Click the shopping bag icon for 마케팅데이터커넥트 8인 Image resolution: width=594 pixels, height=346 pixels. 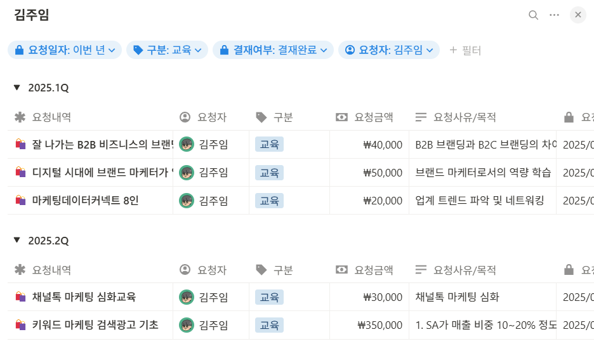20,200
